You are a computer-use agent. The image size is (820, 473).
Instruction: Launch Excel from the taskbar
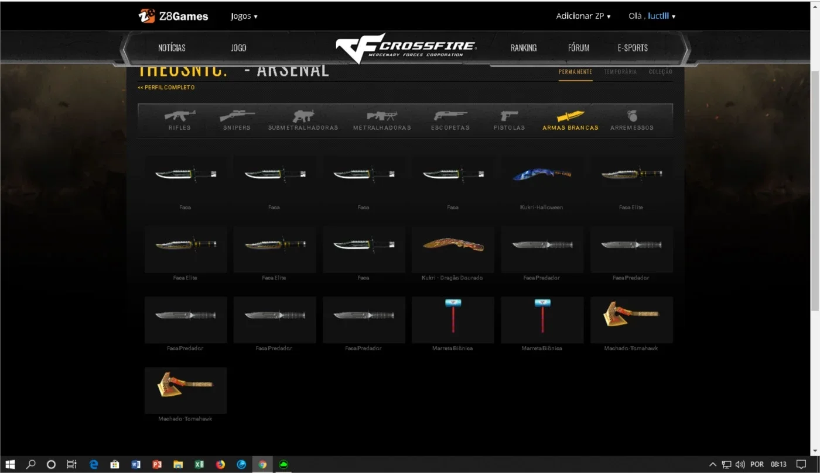(x=199, y=465)
